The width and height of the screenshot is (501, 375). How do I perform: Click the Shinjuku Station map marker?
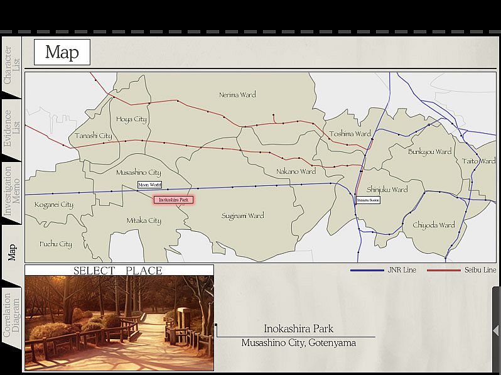coord(368,200)
